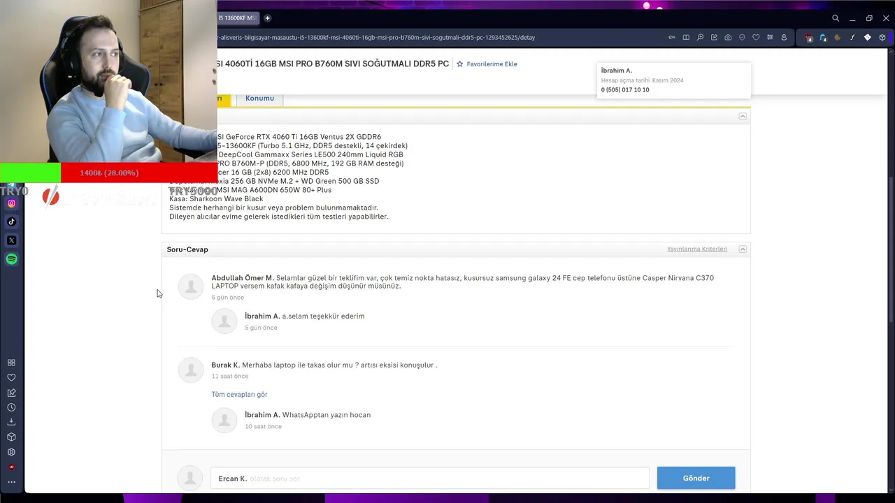
Task: Click phone number 0 (505) 017 10 10
Action: click(625, 89)
